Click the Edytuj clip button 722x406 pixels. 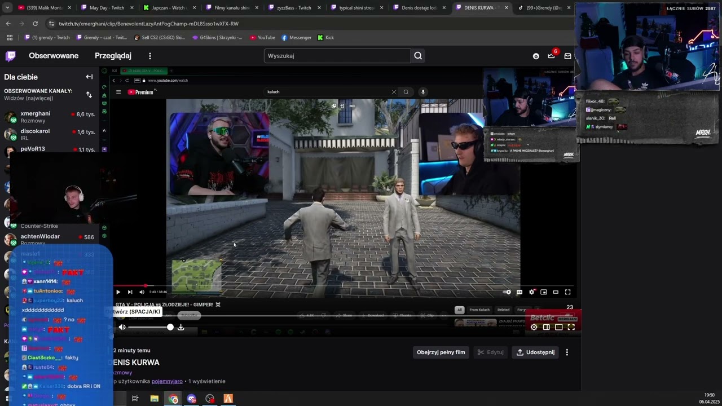click(490, 352)
